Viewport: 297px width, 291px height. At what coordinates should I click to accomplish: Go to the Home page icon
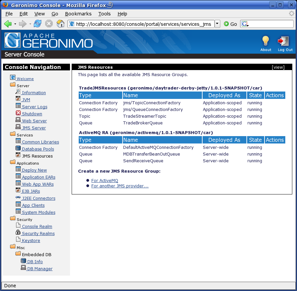[60, 24]
